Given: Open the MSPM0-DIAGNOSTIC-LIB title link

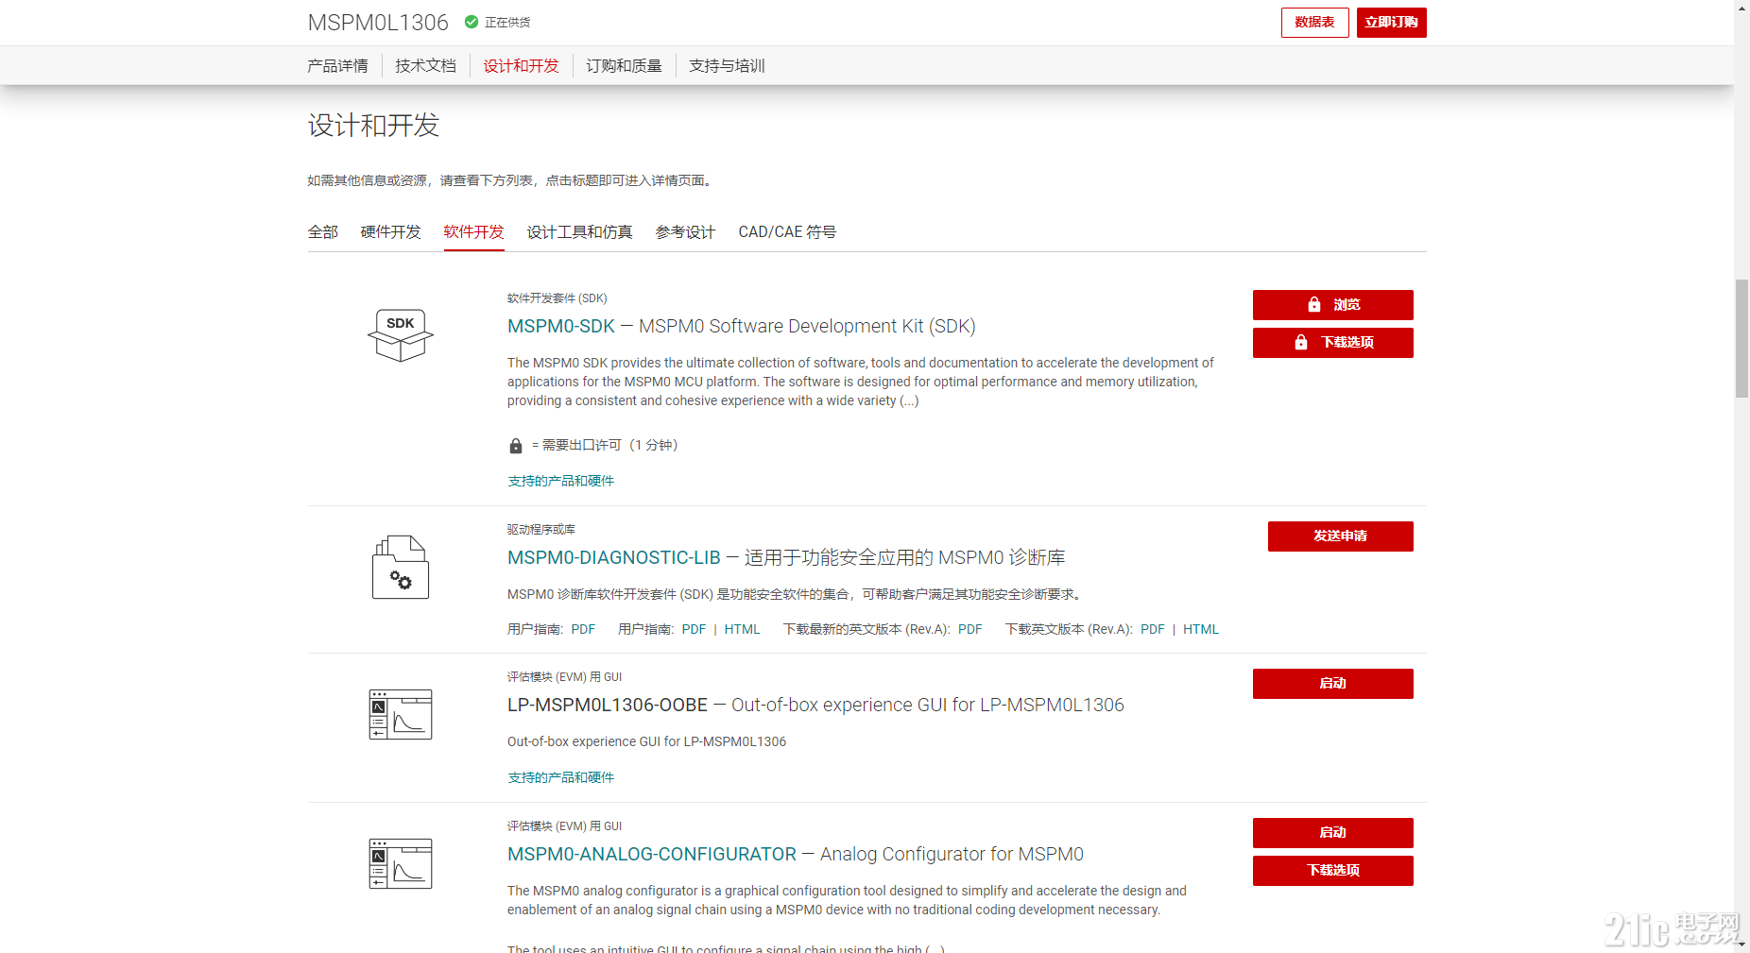Looking at the screenshot, I should coord(614,558).
